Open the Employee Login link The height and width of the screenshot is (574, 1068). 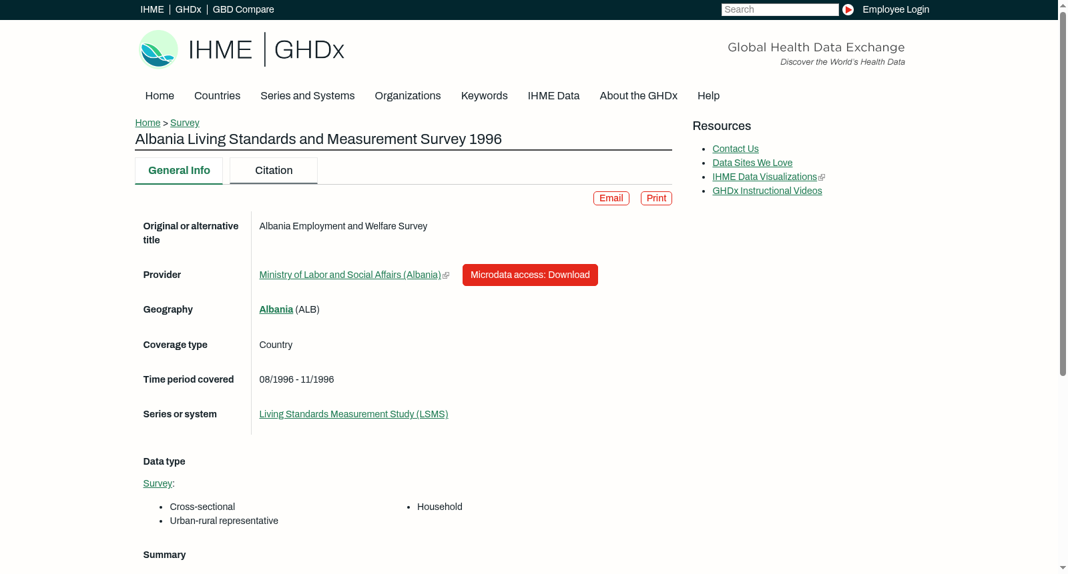[x=896, y=9]
